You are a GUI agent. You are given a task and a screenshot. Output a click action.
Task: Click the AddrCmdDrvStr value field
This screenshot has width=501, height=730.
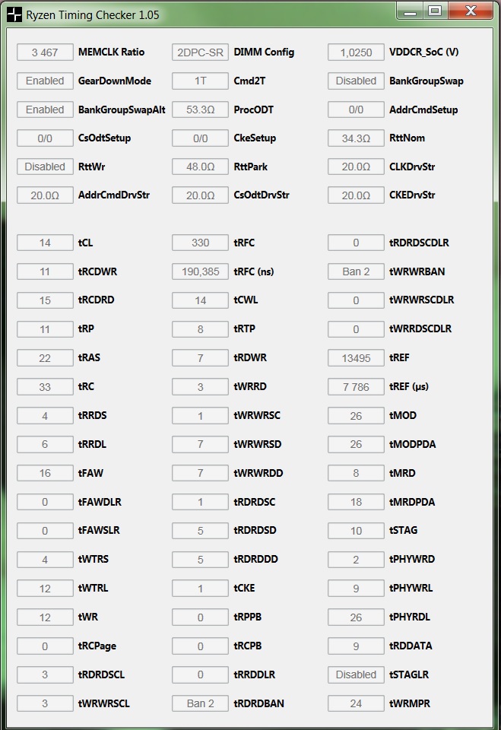[45, 195]
